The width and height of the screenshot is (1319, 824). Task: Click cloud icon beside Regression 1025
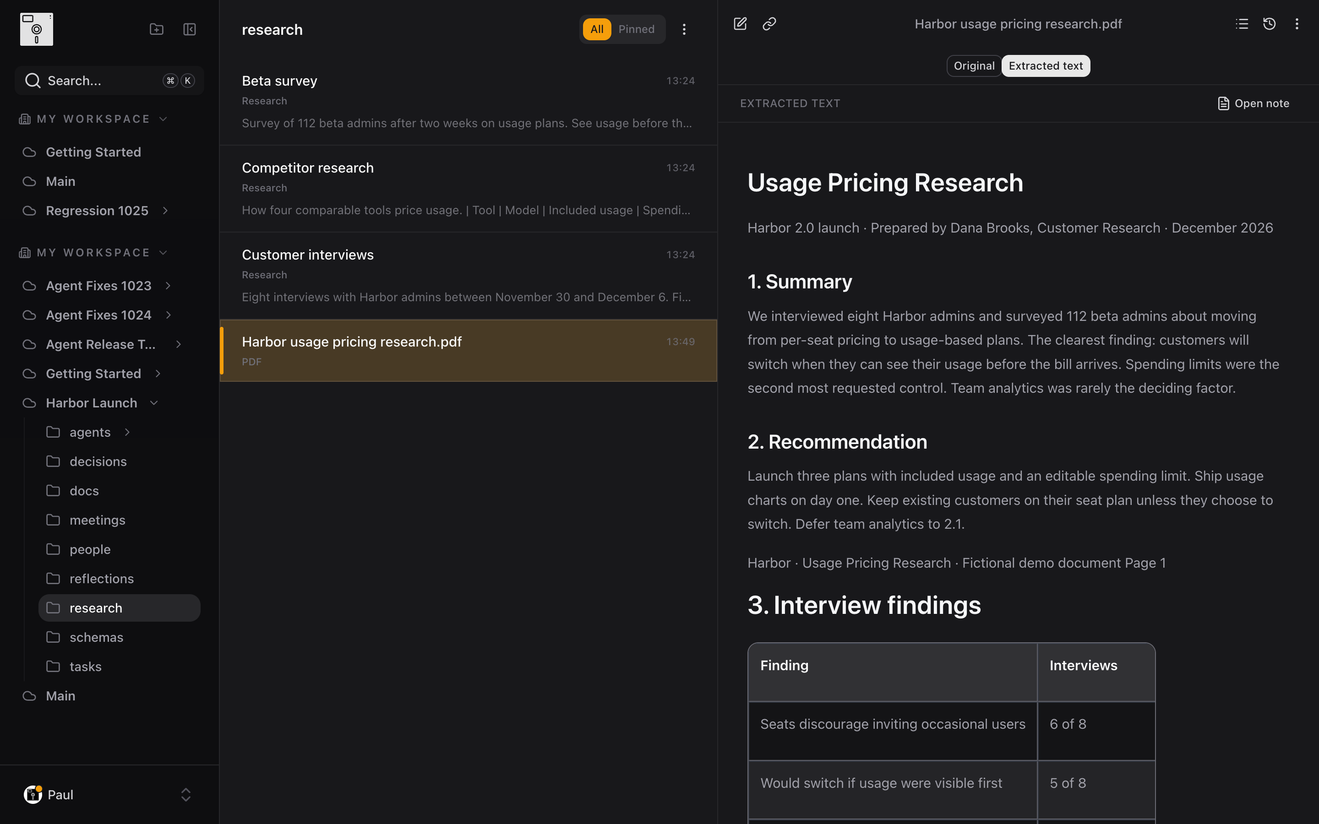[x=29, y=211]
